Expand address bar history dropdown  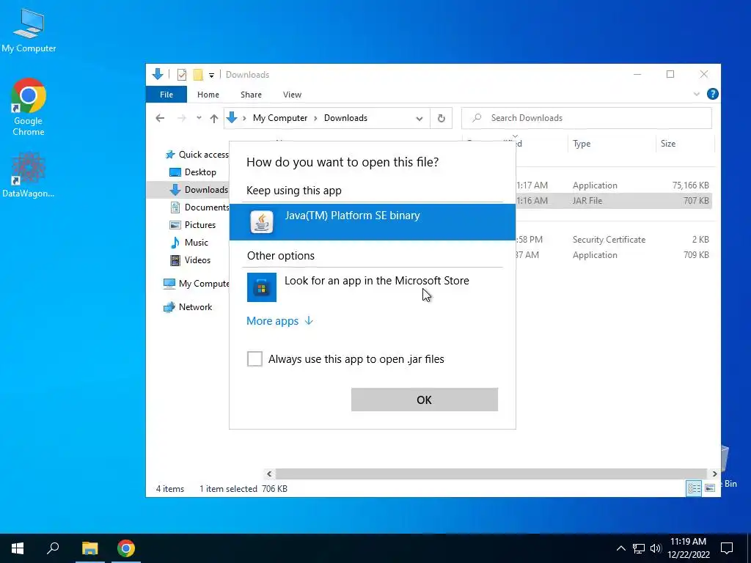(419, 118)
